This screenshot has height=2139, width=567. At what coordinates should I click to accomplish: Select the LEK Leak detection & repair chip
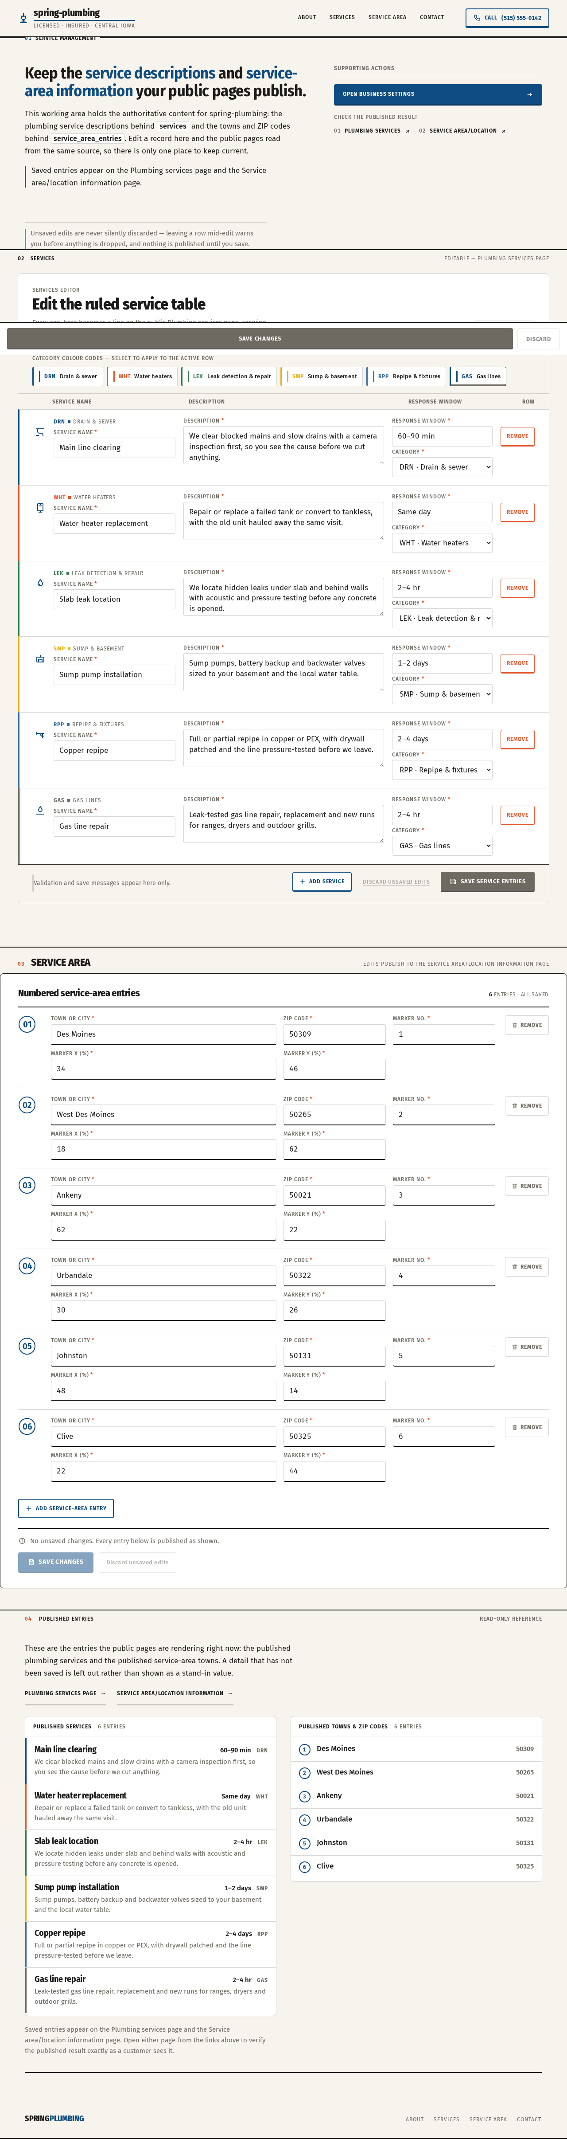(229, 376)
